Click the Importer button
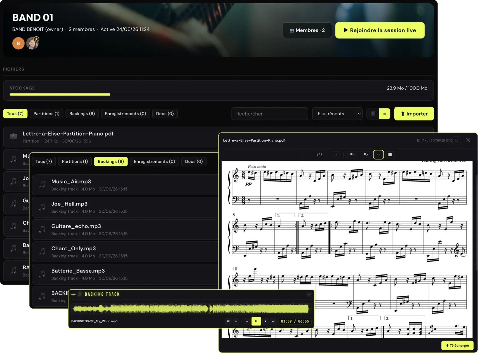The width and height of the screenshot is (478, 353). point(414,114)
